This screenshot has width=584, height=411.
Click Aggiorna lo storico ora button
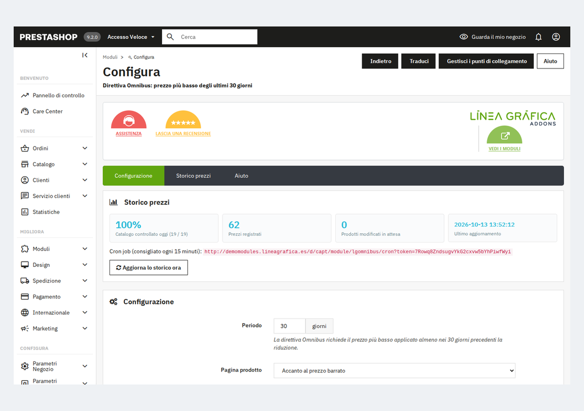[x=148, y=268]
